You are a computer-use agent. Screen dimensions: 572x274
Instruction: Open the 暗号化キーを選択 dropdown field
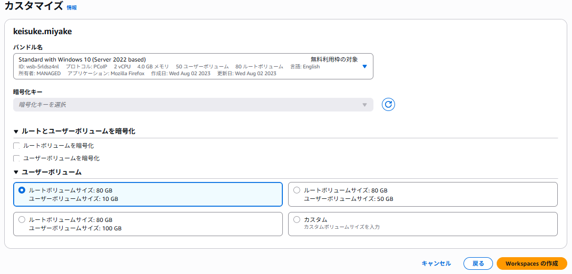click(x=193, y=105)
